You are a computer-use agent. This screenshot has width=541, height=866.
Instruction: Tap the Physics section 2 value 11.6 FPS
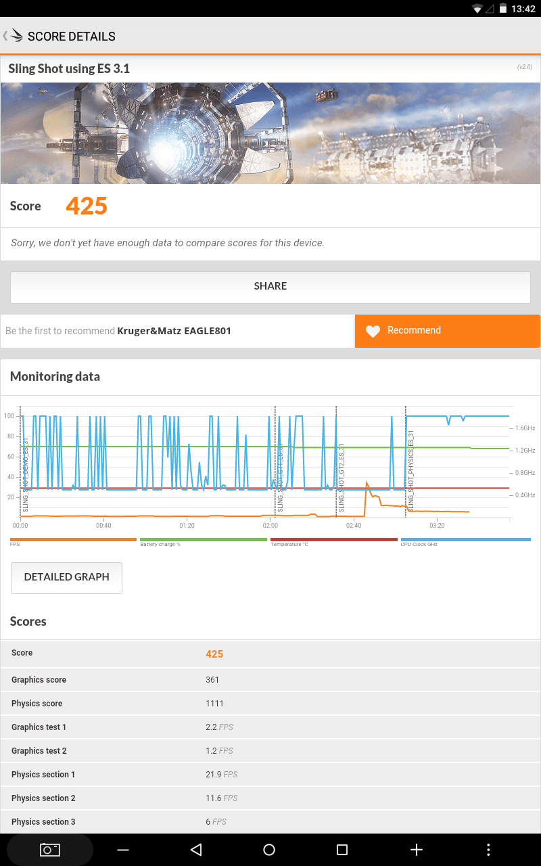tap(222, 798)
